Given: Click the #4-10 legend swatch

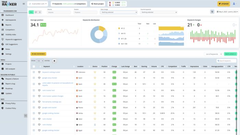Looking at the screenshot, I should (x=119, y=33).
